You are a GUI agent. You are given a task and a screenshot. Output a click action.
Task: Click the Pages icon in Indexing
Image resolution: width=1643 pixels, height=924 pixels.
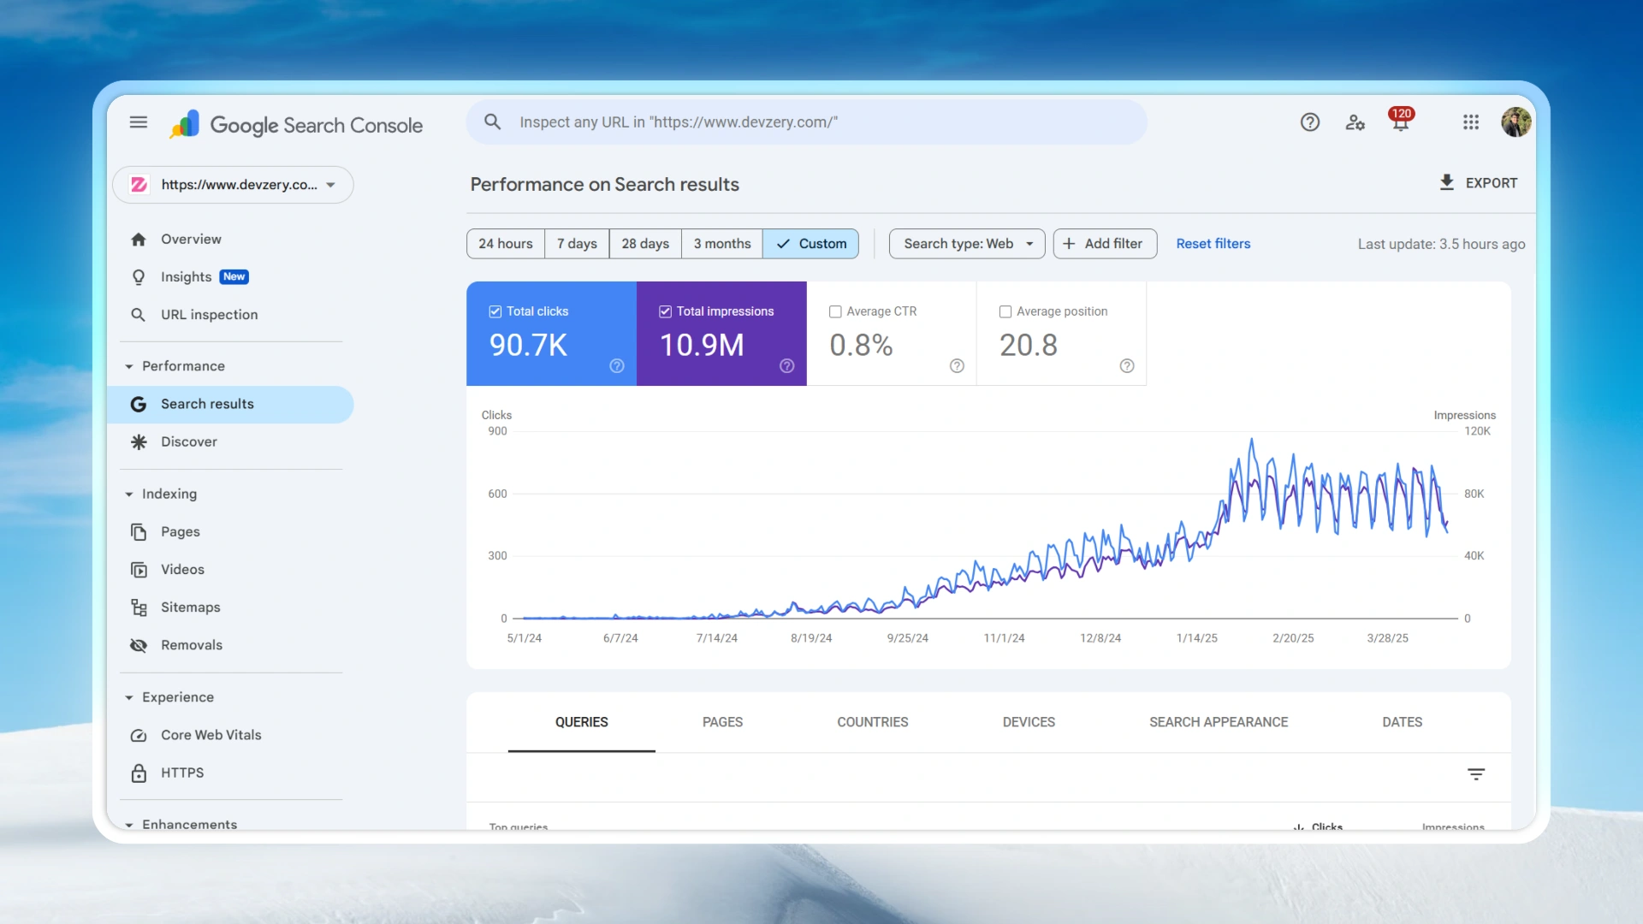click(139, 531)
